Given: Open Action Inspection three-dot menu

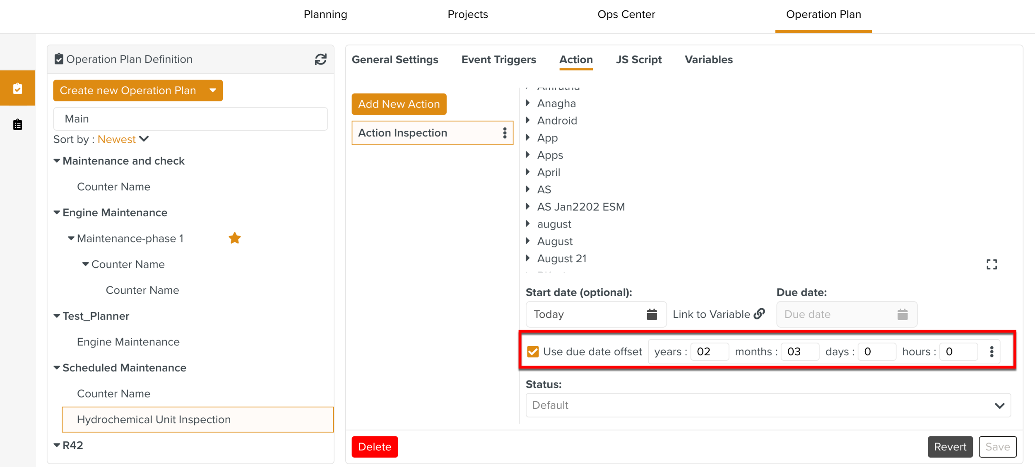Looking at the screenshot, I should 504,133.
